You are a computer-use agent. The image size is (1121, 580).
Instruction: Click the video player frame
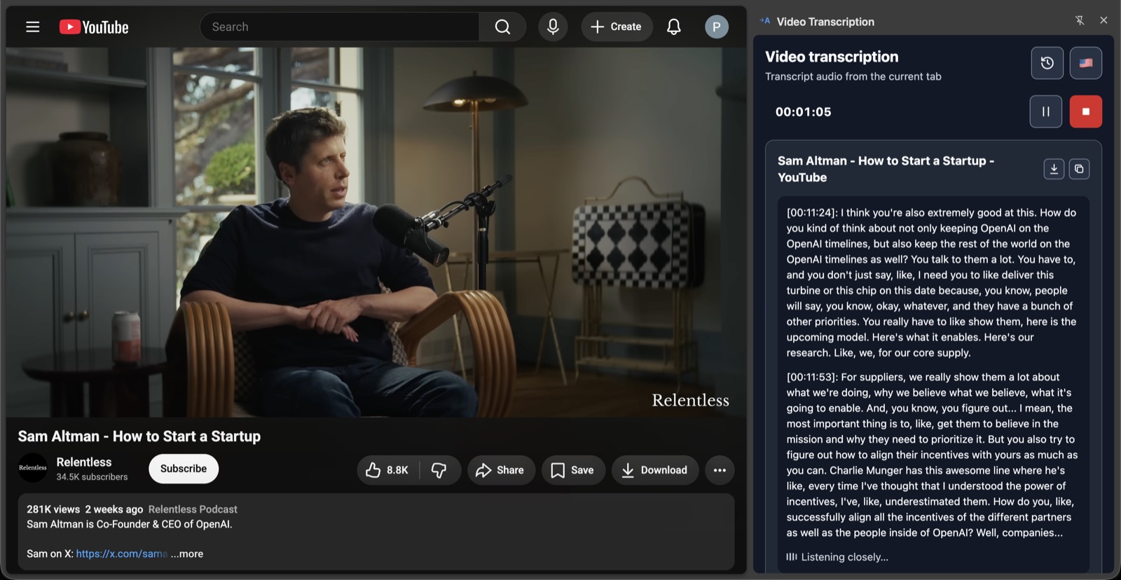[x=376, y=232]
